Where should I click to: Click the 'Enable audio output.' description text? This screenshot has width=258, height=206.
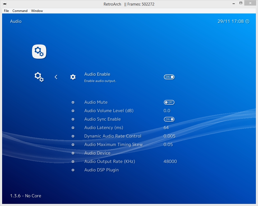click(100, 81)
